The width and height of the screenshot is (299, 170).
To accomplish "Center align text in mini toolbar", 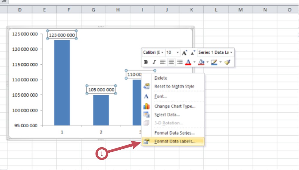I will tap(171, 62).
